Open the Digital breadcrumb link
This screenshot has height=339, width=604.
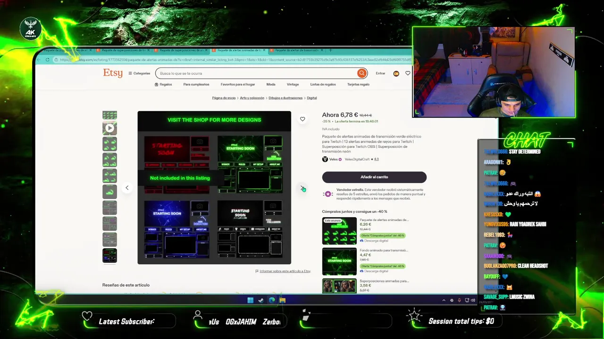click(312, 98)
